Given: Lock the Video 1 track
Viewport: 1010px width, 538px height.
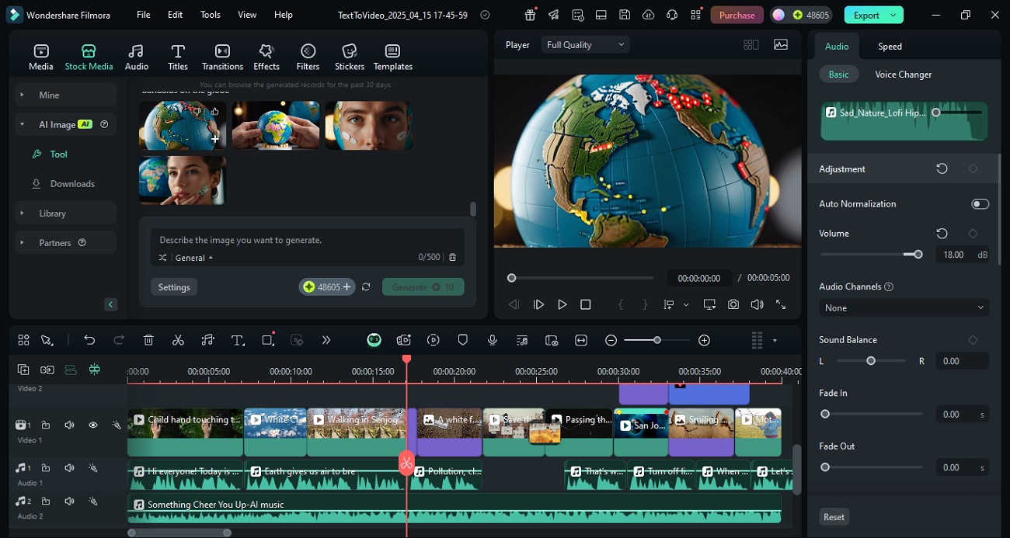Looking at the screenshot, I should tap(46, 425).
